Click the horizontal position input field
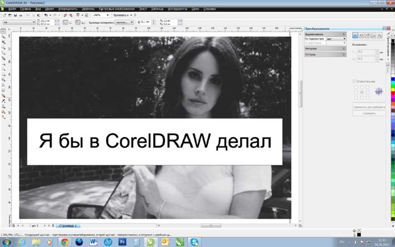 click(x=366, y=52)
